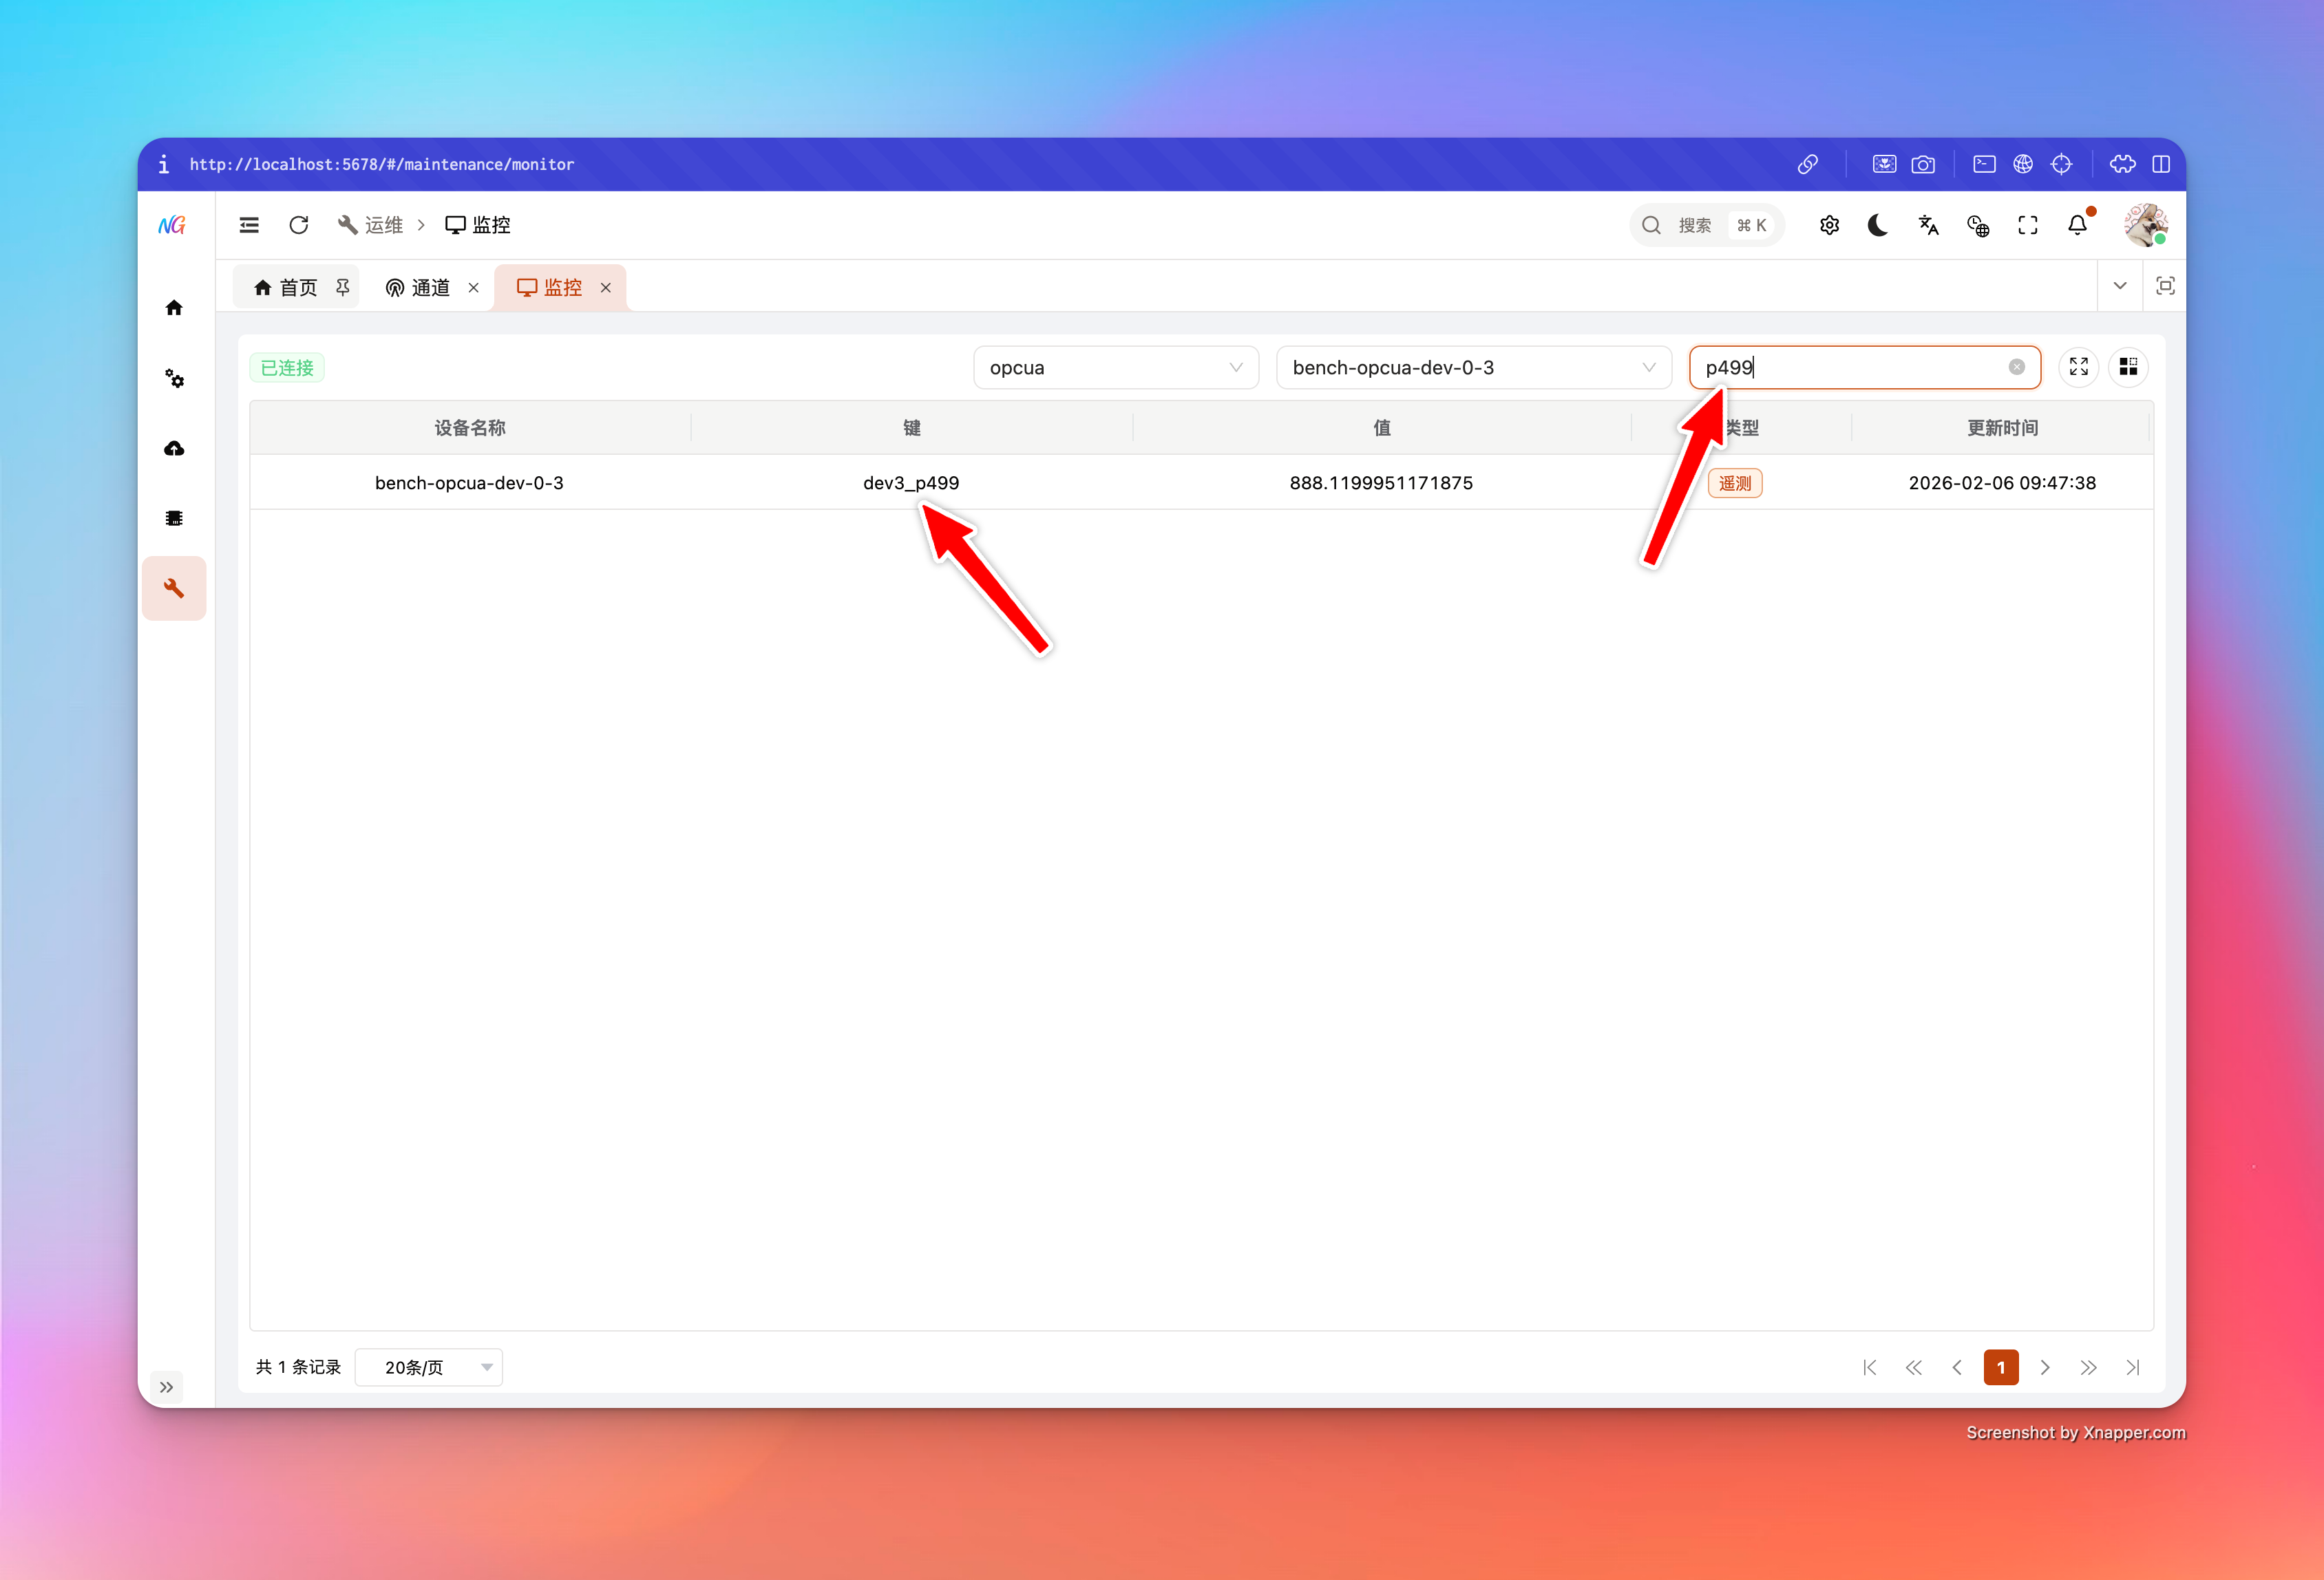This screenshot has width=2324, height=1580.
Task: Collapse the sidebar with the double-arrow toggle
Action: [167, 1386]
